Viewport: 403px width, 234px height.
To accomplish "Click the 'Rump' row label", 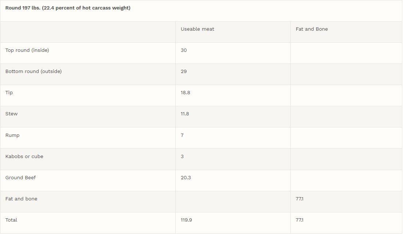I will [x=12, y=135].
